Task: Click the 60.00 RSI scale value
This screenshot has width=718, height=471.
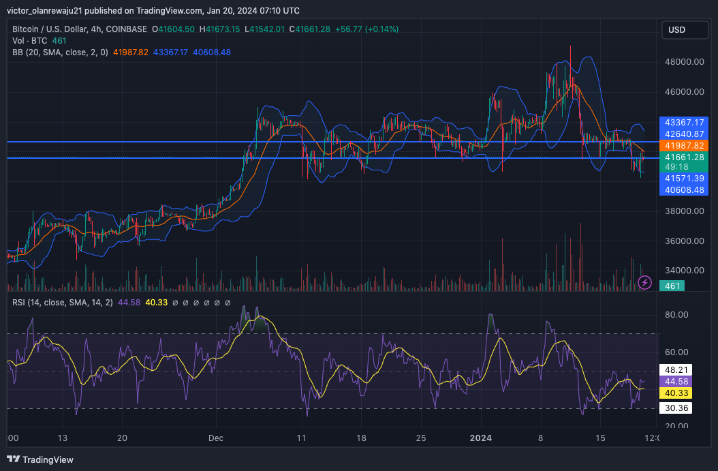Action: (x=676, y=352)
